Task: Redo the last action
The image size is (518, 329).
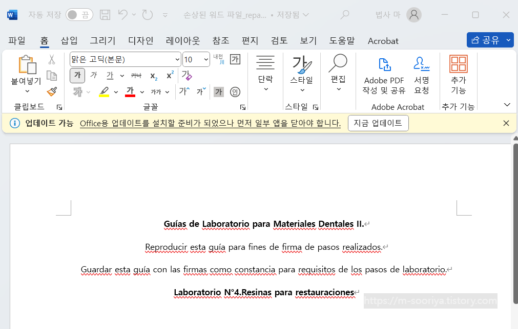Action: point(148,14)
